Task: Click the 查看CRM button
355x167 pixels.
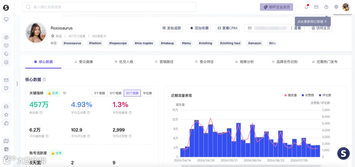Action: point(227,28)
